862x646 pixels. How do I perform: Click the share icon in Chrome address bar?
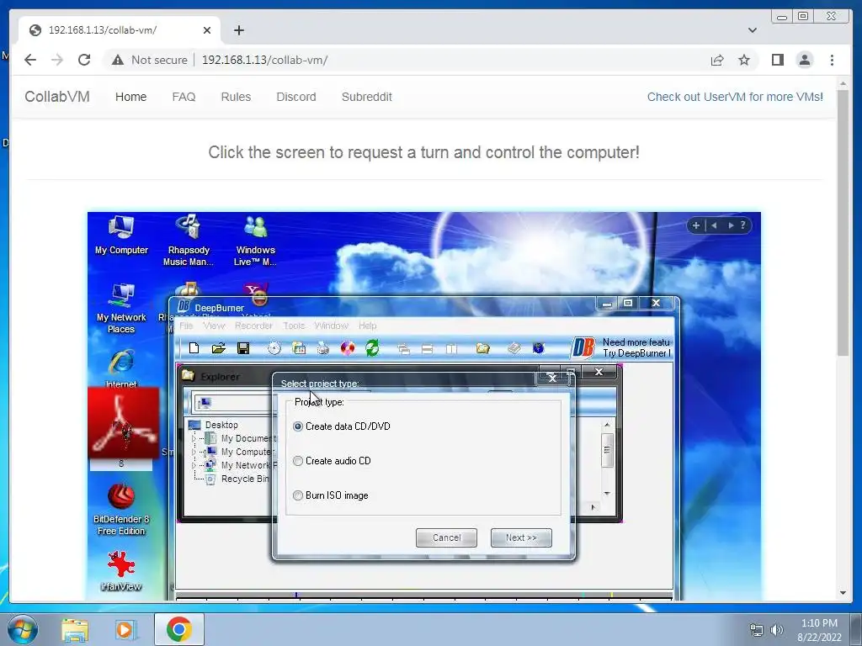(x=717, y=60)
